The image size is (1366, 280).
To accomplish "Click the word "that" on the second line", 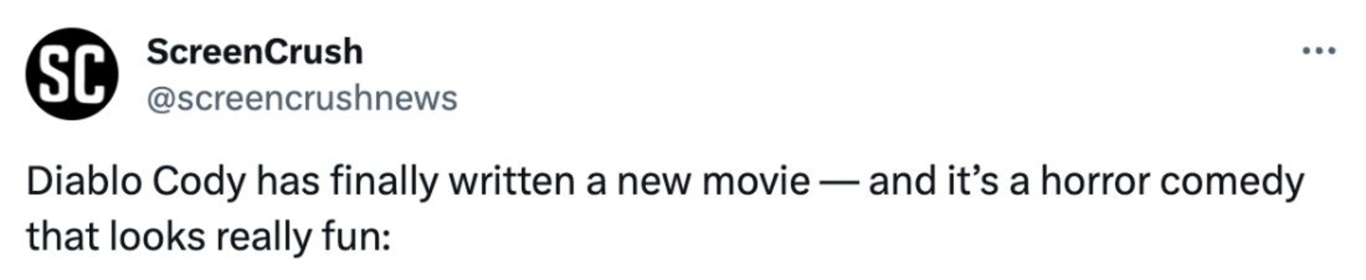I will tap(62, 237).
